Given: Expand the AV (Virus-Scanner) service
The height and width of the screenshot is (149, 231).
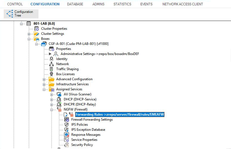Looking at the screenshot, I should pos(51,94).
